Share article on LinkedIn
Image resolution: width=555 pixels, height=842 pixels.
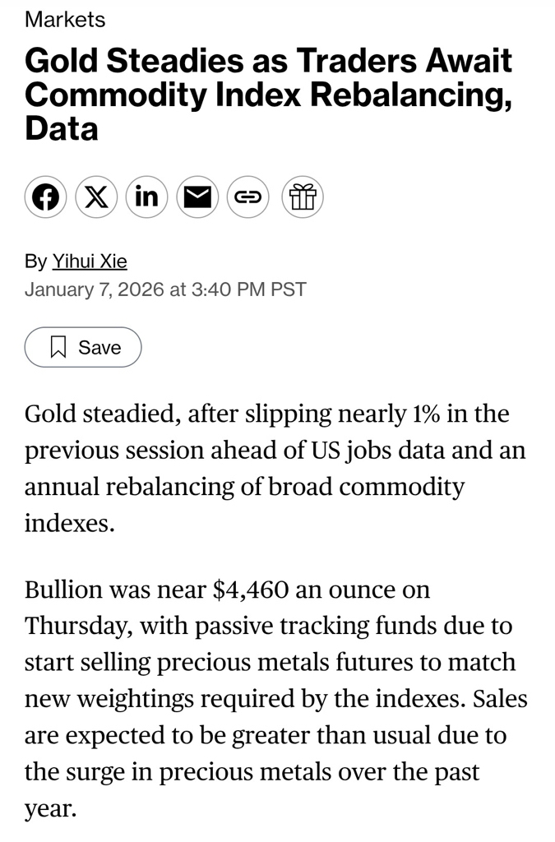[147, 197]
